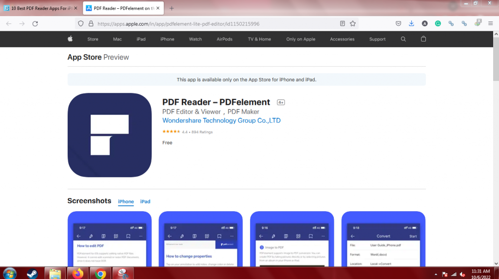Click the volume speaker tray icon
499x279 pixels.
tap(463, 274)
